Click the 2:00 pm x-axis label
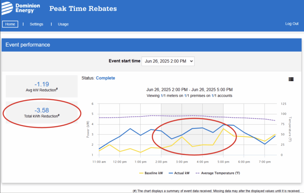 (x=161, y=162)
